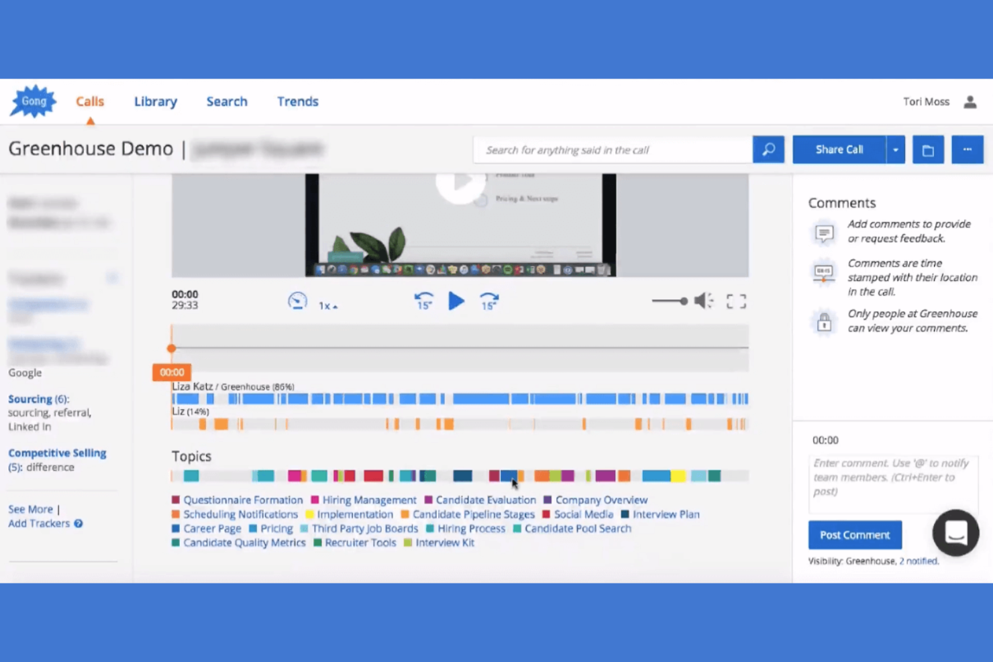This screenshot has width=993, height=662.
Task: Click the Share Call button
Action: pos(839,150)
